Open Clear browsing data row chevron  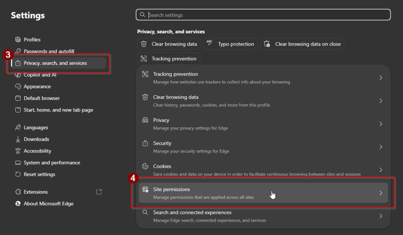(381, 101)
